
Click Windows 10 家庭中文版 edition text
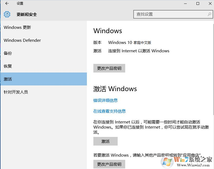click(130, 43)
